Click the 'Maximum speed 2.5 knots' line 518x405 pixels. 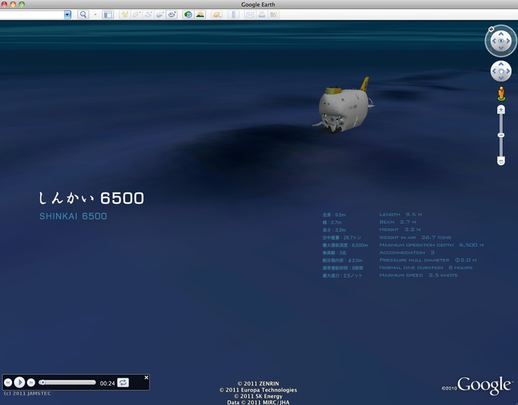tap(418, 275)
